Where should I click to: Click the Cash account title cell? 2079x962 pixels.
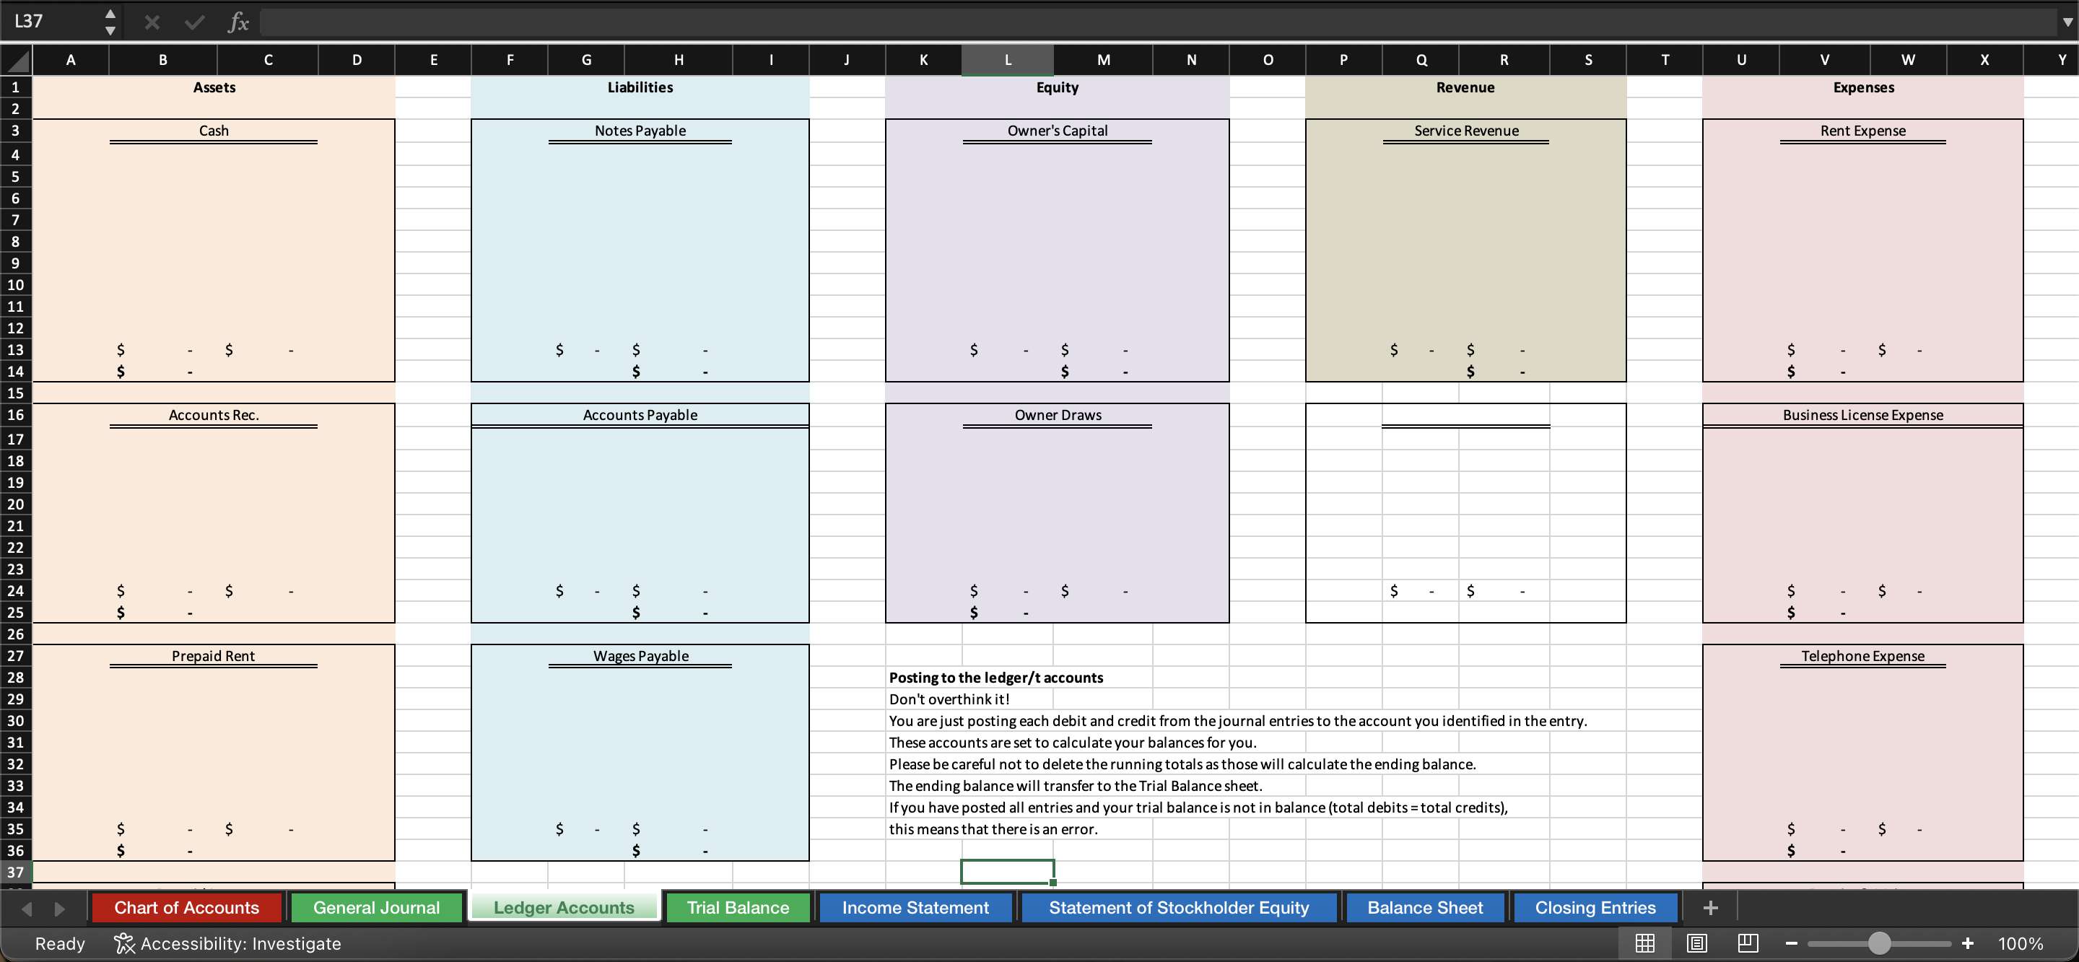coord(214,131)
